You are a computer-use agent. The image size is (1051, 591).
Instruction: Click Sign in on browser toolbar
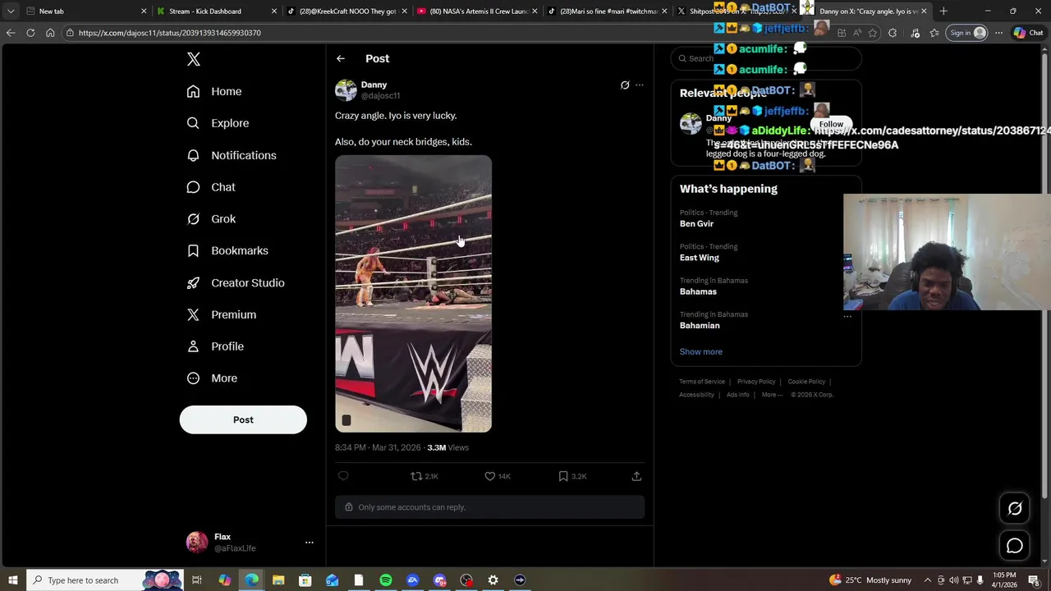click(967, 33)
